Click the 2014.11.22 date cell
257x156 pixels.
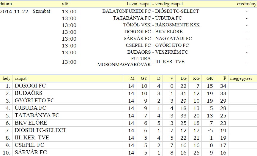click(x=14, y=12)
